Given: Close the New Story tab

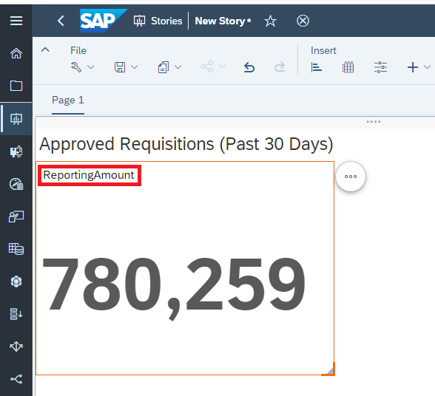Looking at the screenshot, I should pyautogui.click(x=303, y=21).
